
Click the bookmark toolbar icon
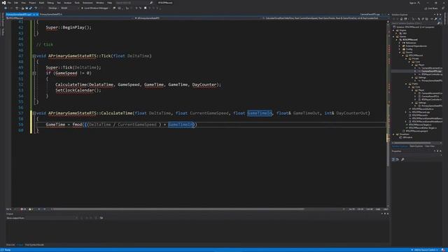click(145, 8)
